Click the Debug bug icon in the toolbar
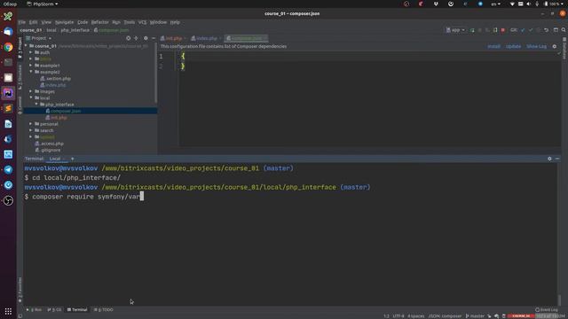This screenshot has height=319, width=568. pos(480,30)
